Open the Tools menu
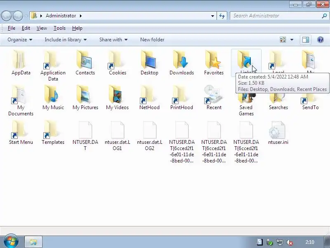Image resolution: width=330 pixels, height=248 pixels. tap(59, 28)
